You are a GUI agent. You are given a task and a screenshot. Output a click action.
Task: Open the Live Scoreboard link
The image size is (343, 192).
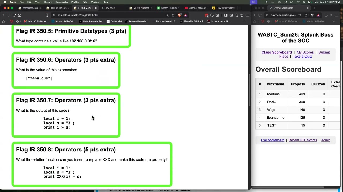coord(273,140)
